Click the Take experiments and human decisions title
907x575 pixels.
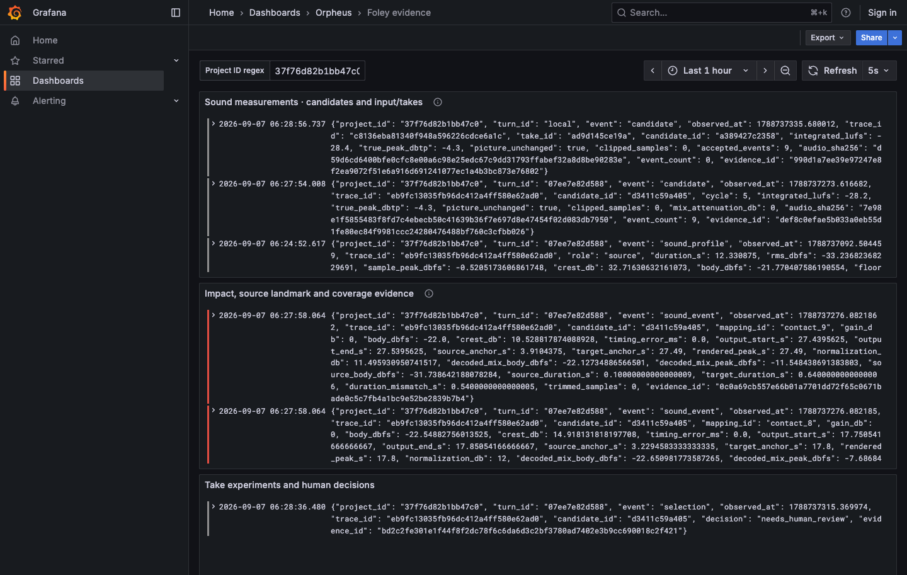click(290, 485)
